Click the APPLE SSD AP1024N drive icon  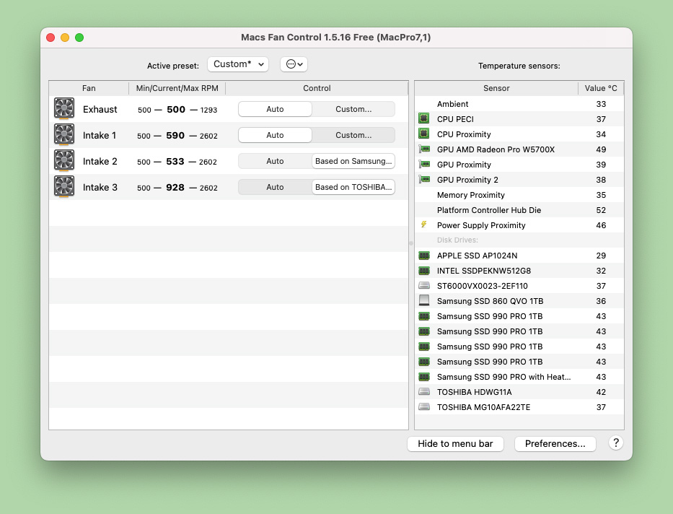coord(424,256)
